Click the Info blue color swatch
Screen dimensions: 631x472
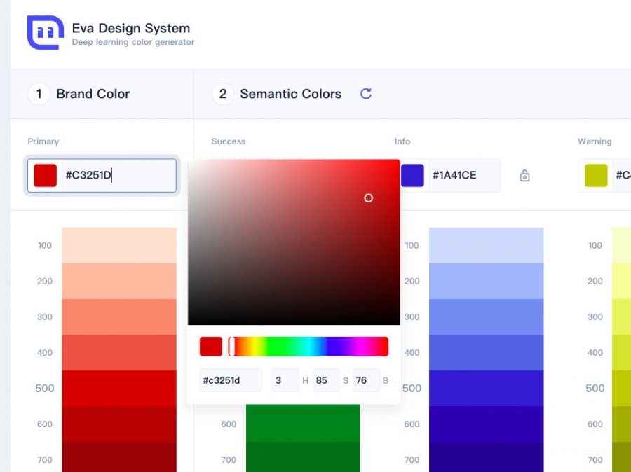[x=412, y=175]
